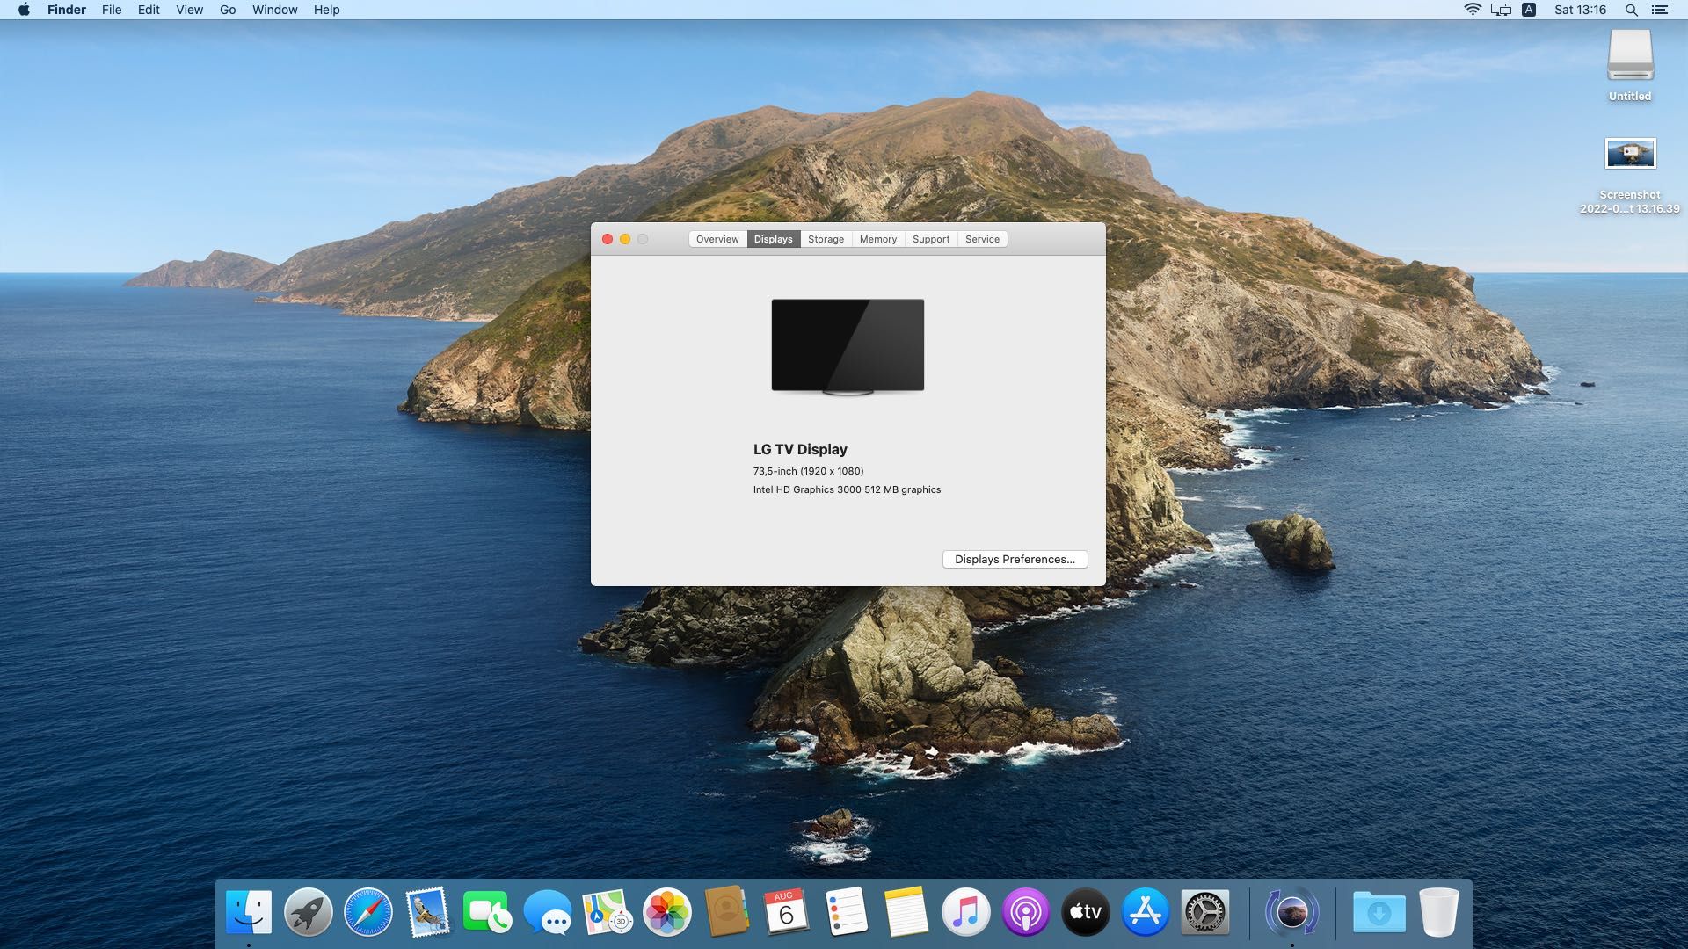Open the Help menu
Viewport: 1688px width, 949px height.
click(326, 10)
